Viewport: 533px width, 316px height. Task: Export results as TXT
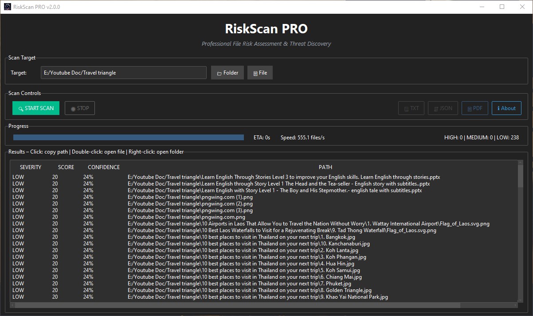coord(411,108)
